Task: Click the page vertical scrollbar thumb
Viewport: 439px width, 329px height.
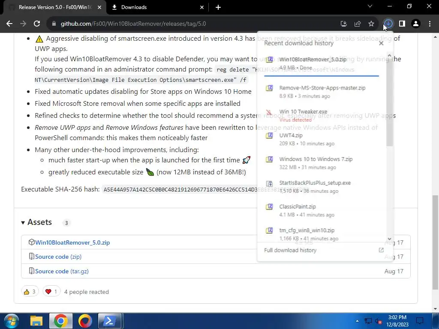Action: (435, 242)
